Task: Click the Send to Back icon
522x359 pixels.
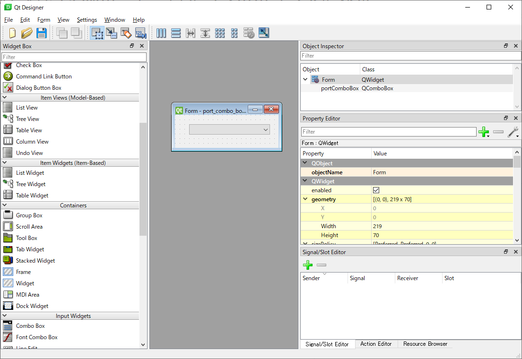Action: click(x=61, y=33)
